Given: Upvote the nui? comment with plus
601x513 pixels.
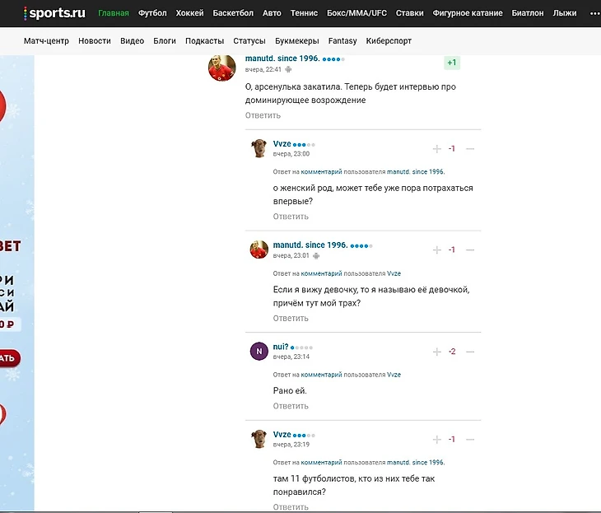Looking at the screenshot, I should pos(437,352).
